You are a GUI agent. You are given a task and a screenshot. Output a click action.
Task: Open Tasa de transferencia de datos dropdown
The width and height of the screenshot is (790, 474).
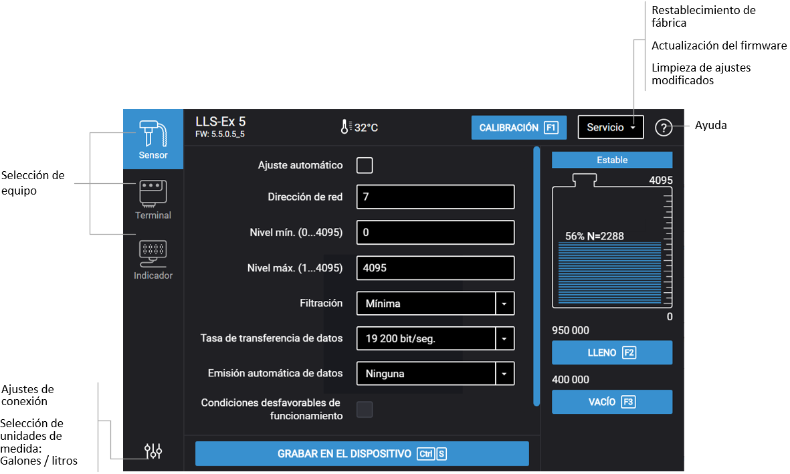(x=504, y=339)
